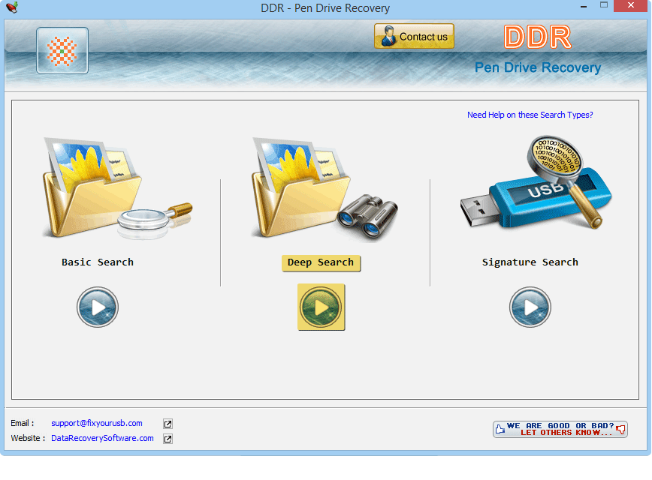The width and height of the screenshot is (652, 480).
Task: Open the Need Help on these Search Types link
Action: tap(530, 115)
